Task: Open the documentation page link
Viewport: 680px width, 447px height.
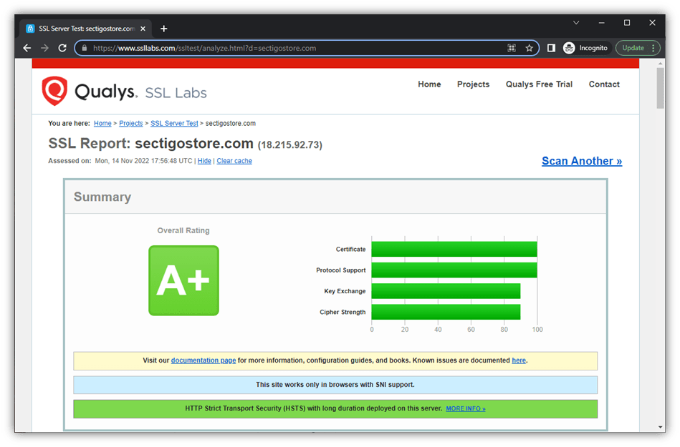Action: (203, 360)
